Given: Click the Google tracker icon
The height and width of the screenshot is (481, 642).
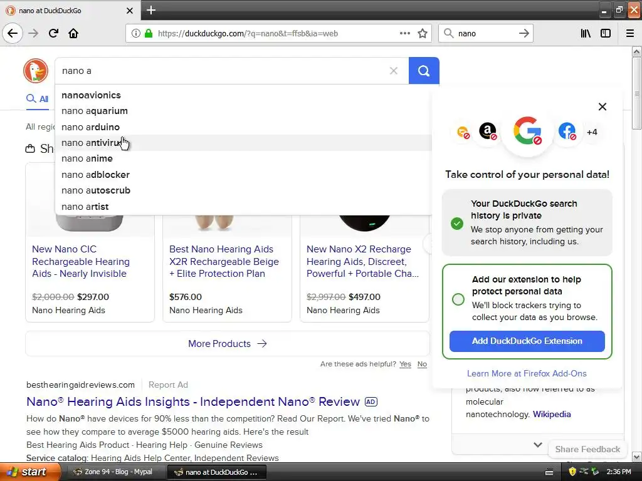Looking at the screenshot, I should point(527,131).
